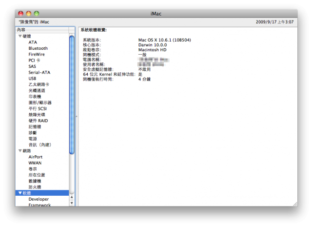Select the 硬體 category label
This screenshot has height=227, width=312.
pos(27,36)
